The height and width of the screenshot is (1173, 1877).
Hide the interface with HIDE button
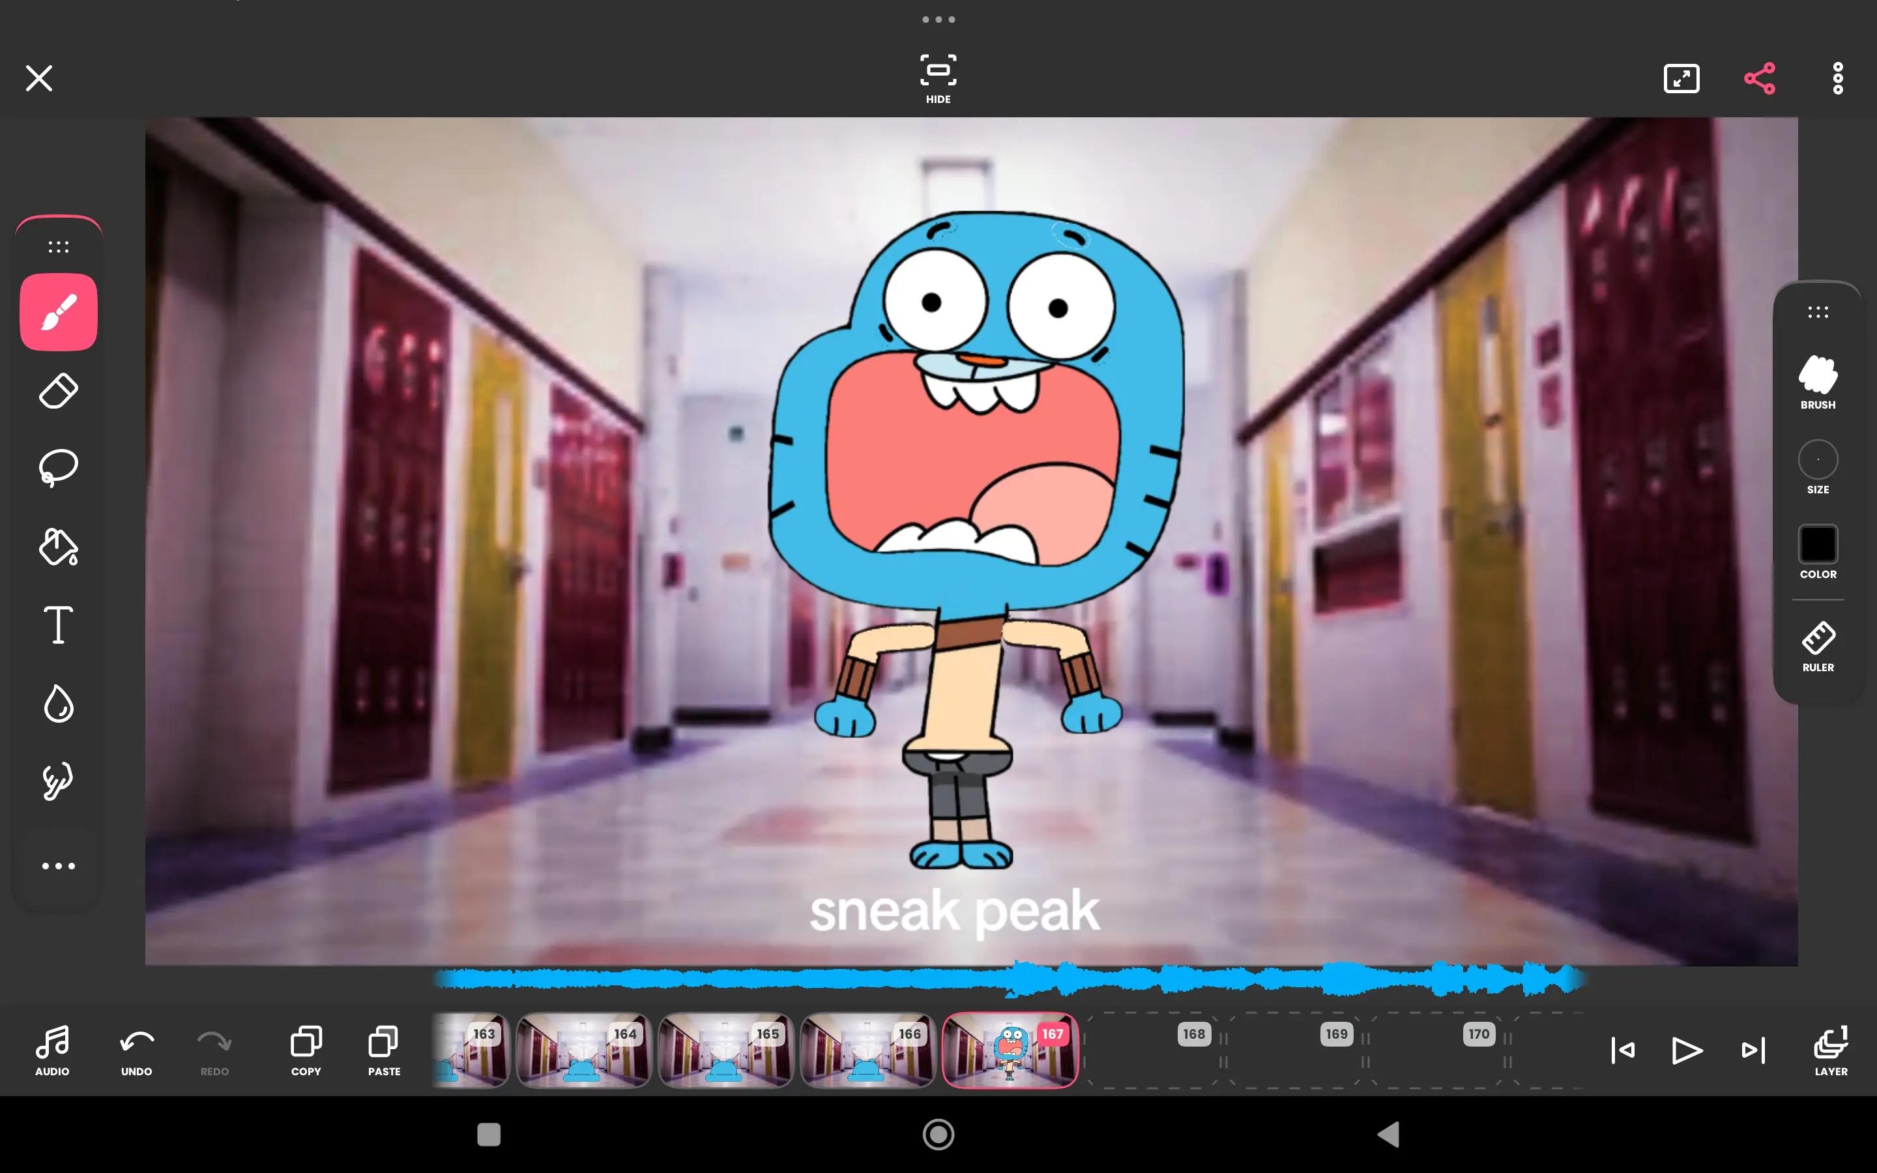tap(938, 79)
